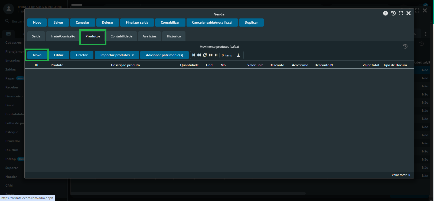Jump to last page of product items

[216, 55]
